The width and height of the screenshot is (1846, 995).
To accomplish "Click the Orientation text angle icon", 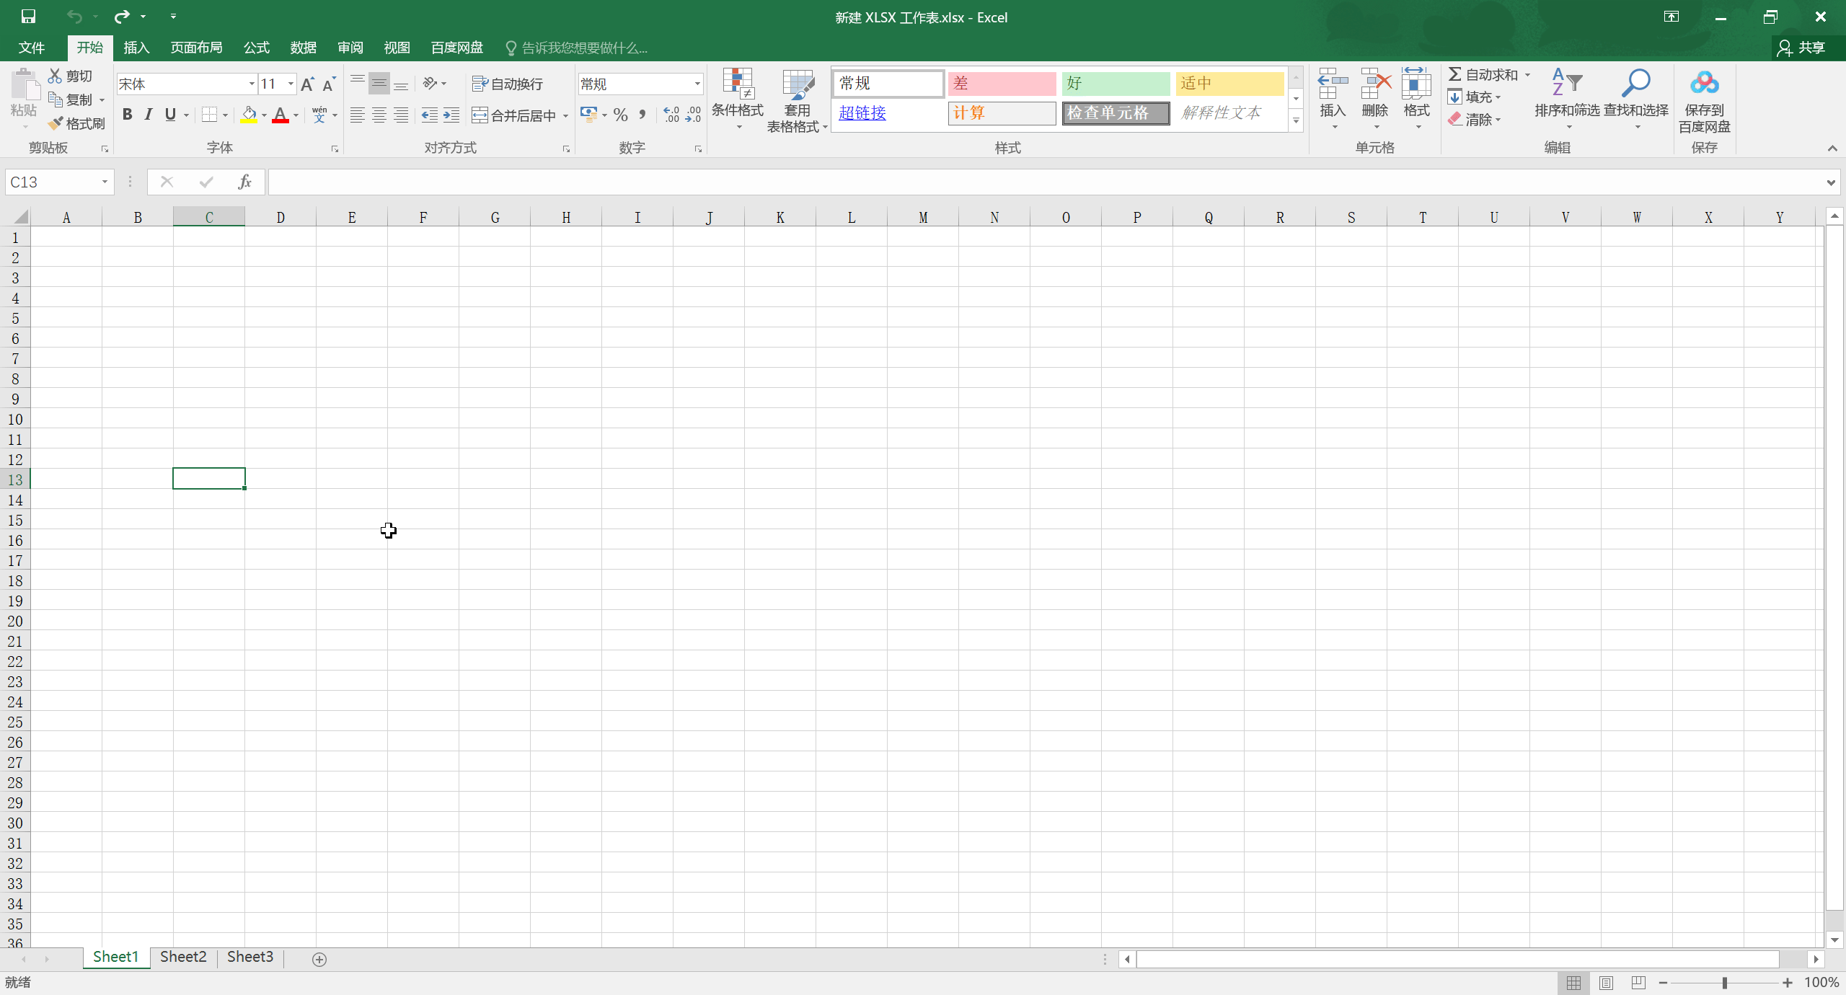I will coord(430,84).
